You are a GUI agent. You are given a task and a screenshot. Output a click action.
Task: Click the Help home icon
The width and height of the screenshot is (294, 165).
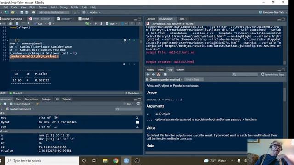(158, 74)
